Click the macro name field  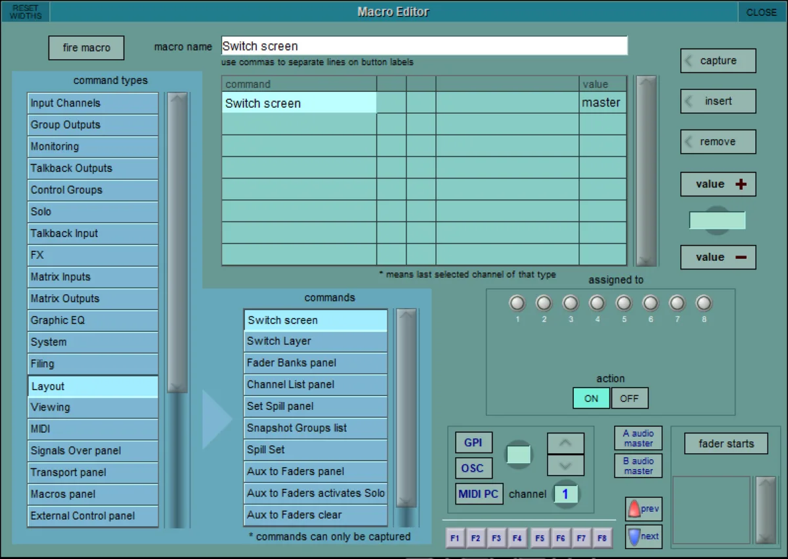[424, 46]
